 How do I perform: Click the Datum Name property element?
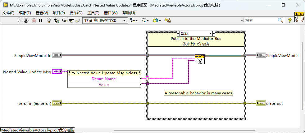104,79
